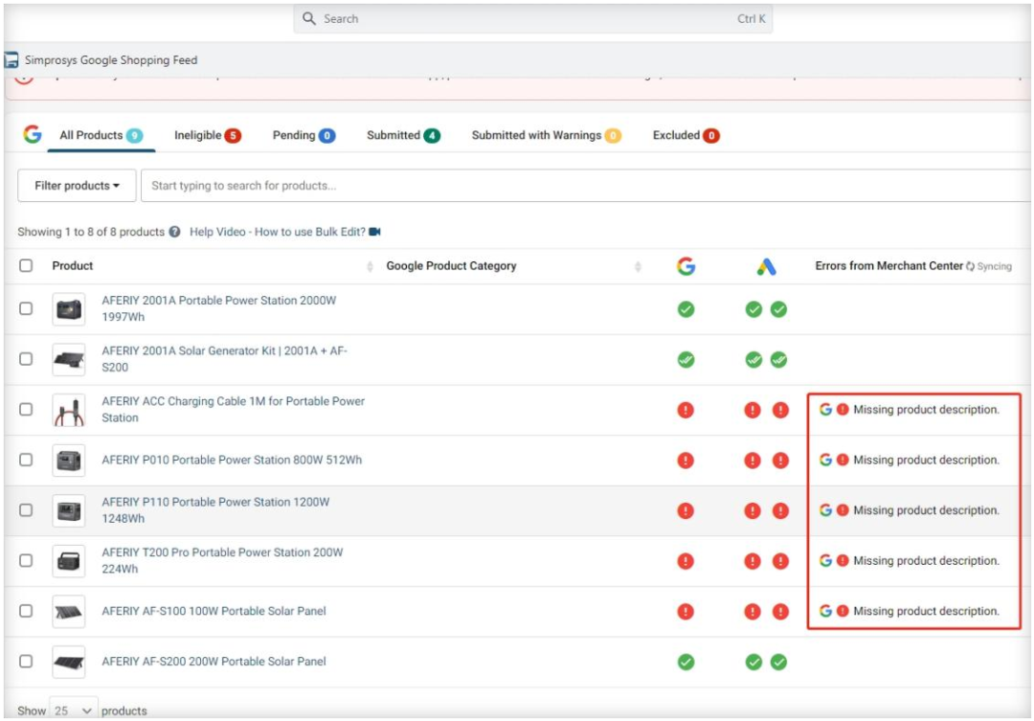The image size is (1034, 721).
Task: Check the P110 Portable Power Station row
Action: tap(26, 510)
